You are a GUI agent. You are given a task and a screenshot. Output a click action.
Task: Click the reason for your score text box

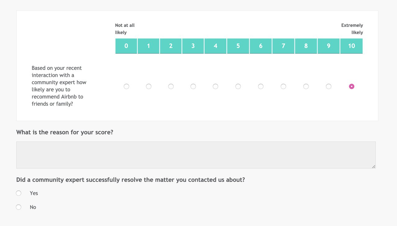[x=196, y=155]
